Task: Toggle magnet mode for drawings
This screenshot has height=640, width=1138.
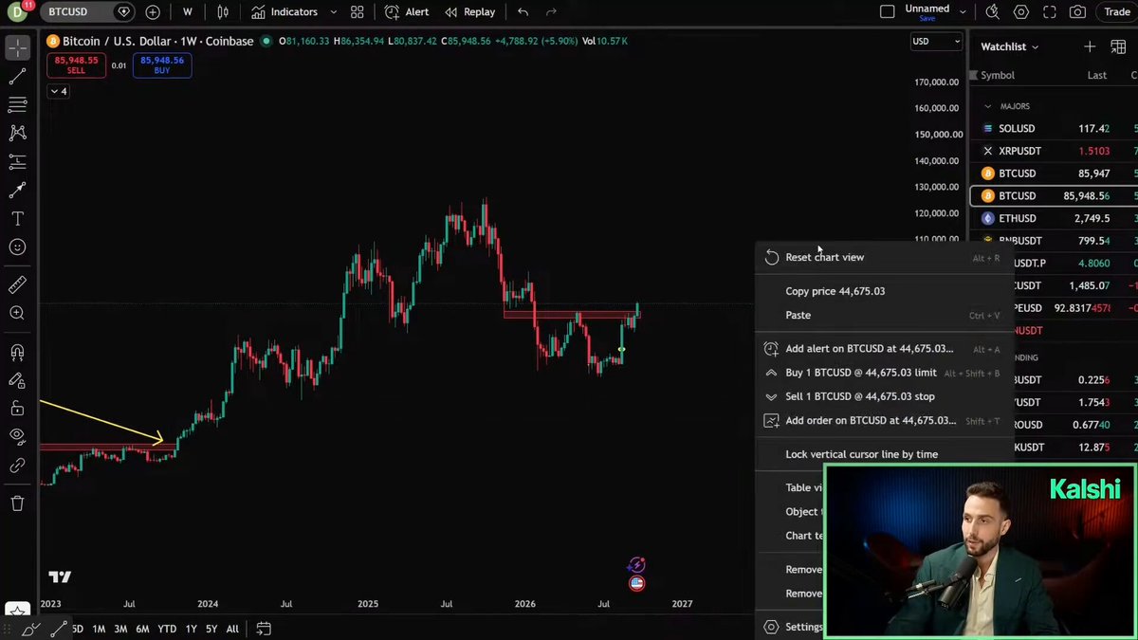Action: click(x=17, y=352)
